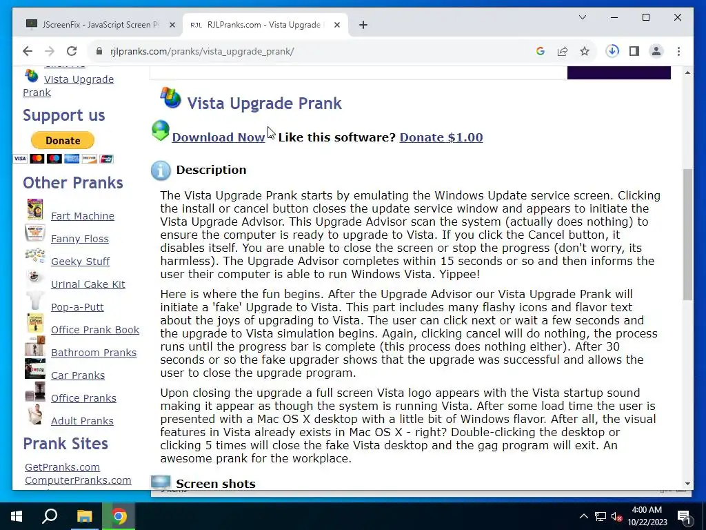Open the Office Prank Book link
The height and width of the screenshot is (530, 706).
(x=95, y=329)
